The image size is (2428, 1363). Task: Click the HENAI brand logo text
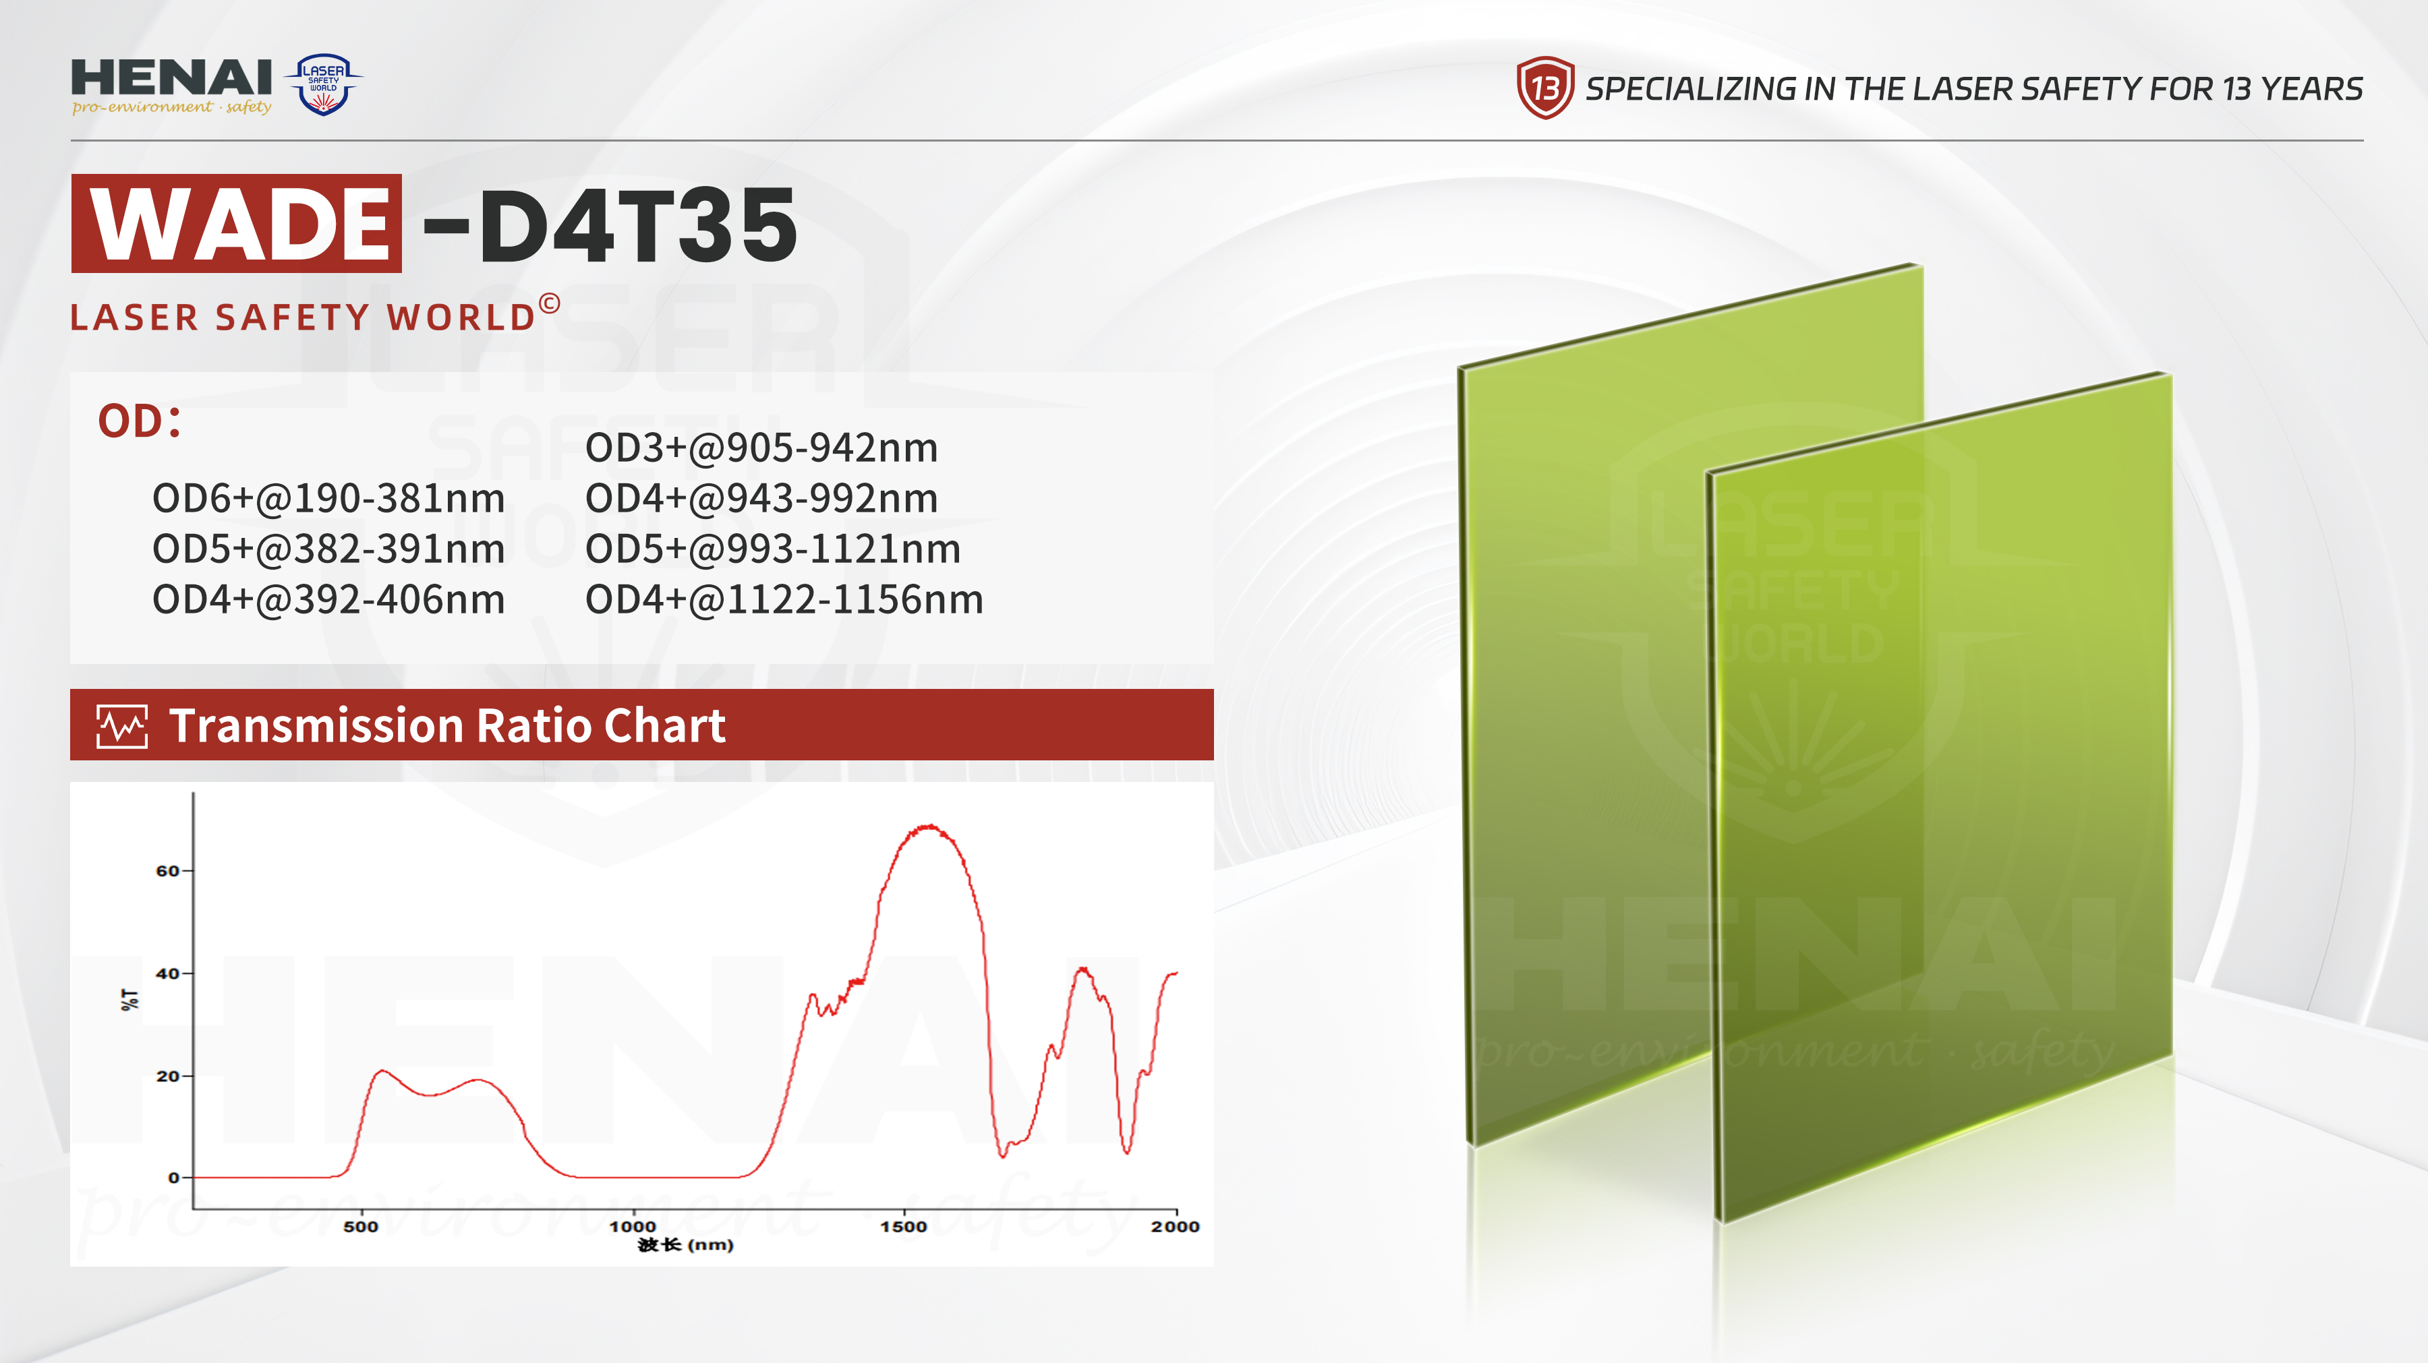[171, 76]
